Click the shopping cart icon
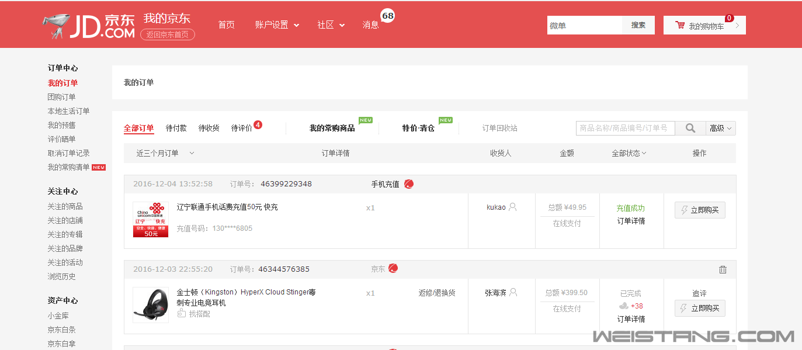Image resolution: width=802 pixels, height=350 pixels. tap(679, 25)
